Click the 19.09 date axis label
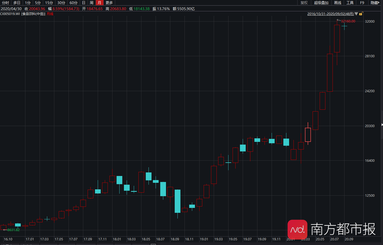The image size is (383, 245). [262, 239]
